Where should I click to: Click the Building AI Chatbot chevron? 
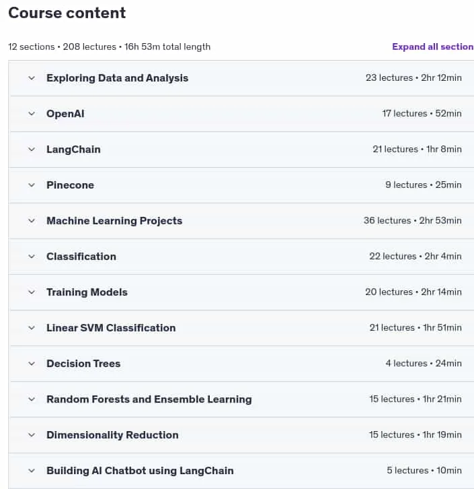pyautogui.click(x=32, y=471)
